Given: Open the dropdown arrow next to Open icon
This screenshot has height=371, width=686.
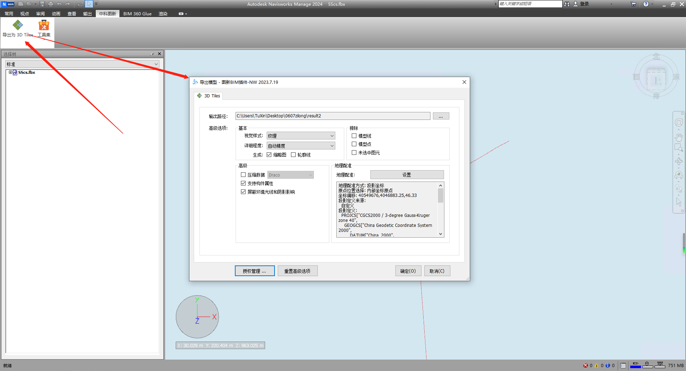Looking at the screenshot, I should (x=35, y=4).
